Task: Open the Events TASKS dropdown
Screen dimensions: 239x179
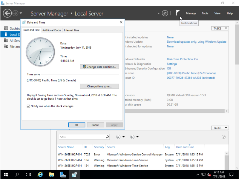Action: (x=220, y=128)
